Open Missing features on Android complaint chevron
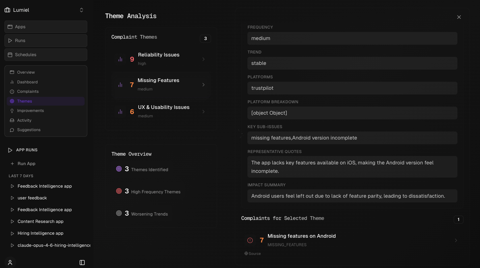The width and height of the screenshot is (480, 268). (456, 240)
